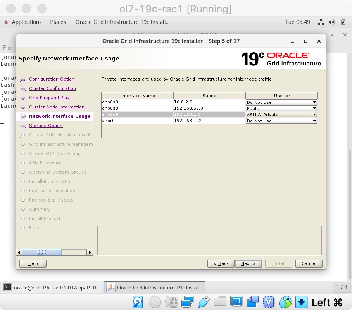Click subnet cell 192.168.56.0
This screenshot has width=352, height=310.
(x=209, y=108)
